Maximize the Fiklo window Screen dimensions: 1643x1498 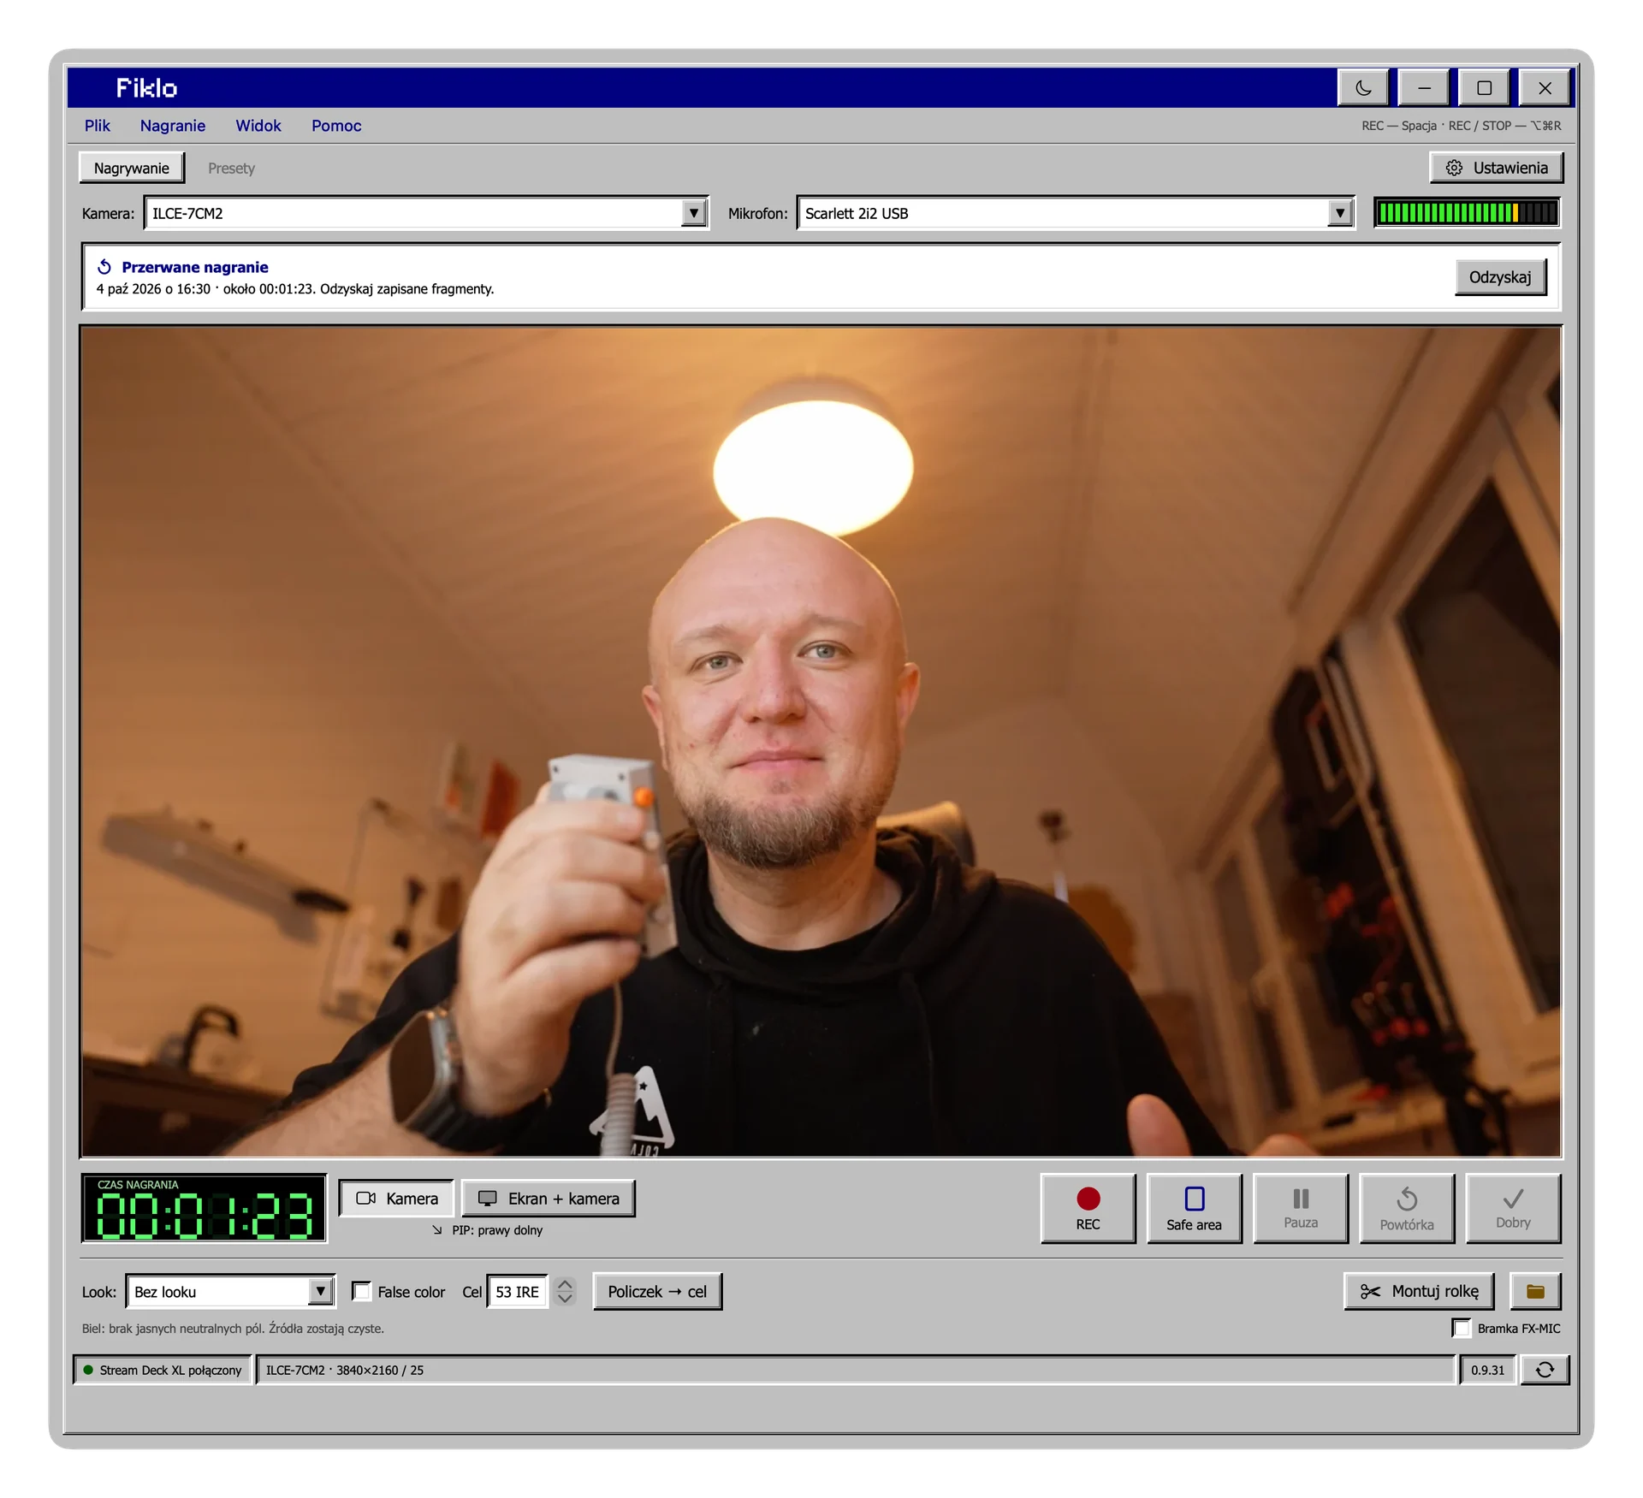[x=1484, y=87]
